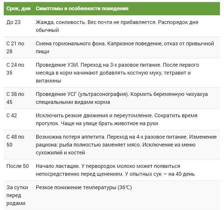Screen dimensions: 224x210
Task: Click the text 'Резкое понижение температуры (36°C)'
Action: pos(84,187)
